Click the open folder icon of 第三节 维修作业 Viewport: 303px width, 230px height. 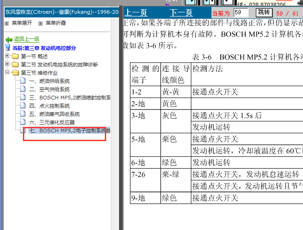(15, 73)
